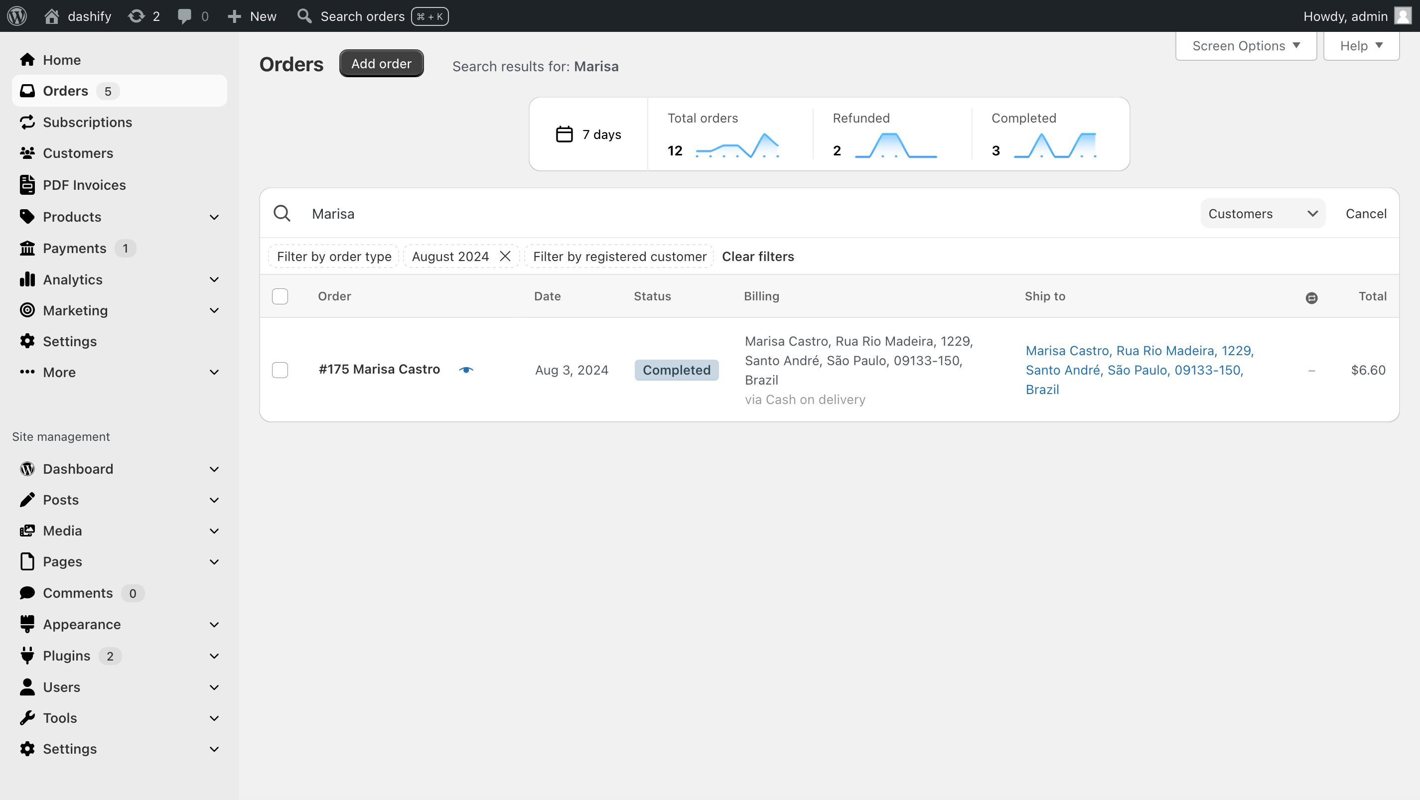Expand the Products submenu chevron
This screenshot has width=1420, height=800.
coord(214,217)
